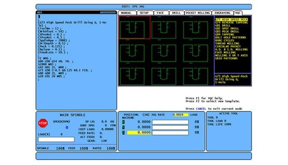Click the red STOP spindle icon
The image size is (288, 165).
click(43, 123)
